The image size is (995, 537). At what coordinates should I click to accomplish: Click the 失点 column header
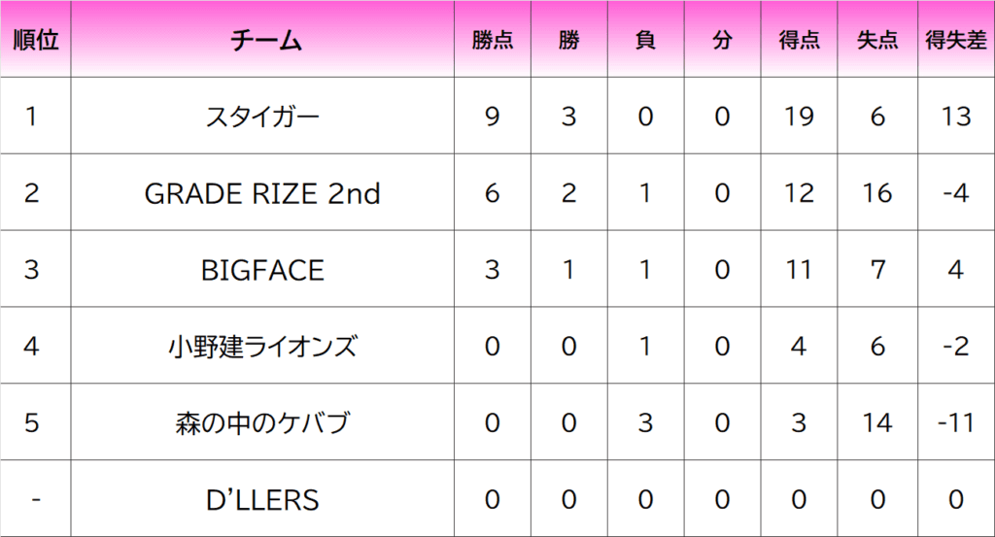877,40
